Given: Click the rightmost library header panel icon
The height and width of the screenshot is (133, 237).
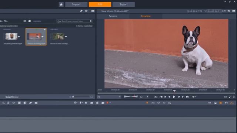Looking at the screenshot, I should click(93, 11).
